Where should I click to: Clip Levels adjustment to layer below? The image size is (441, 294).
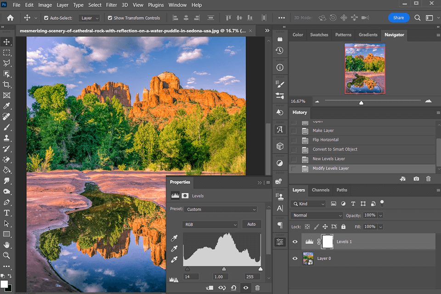click(209, 288)
